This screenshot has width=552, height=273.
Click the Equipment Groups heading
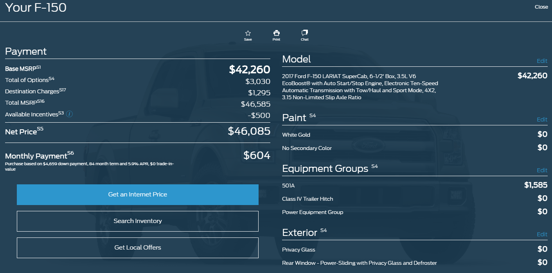coord(325,168)
